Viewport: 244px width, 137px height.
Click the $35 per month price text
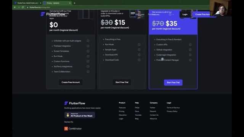click(x=171, y=24)
